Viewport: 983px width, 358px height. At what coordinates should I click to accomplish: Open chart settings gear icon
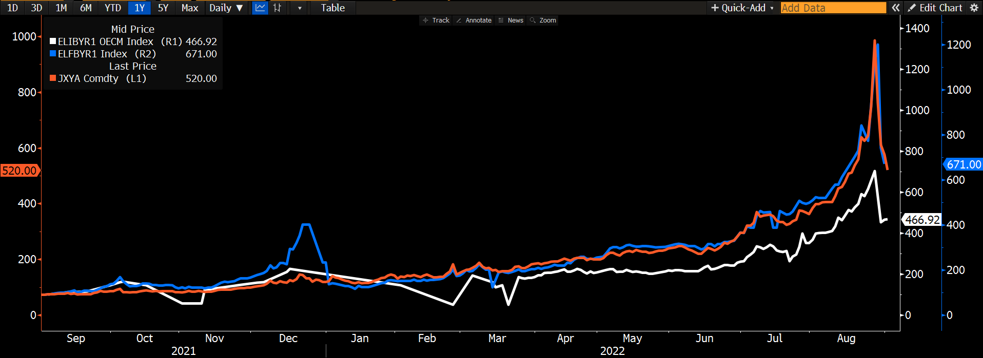click(x=974, y=8)
